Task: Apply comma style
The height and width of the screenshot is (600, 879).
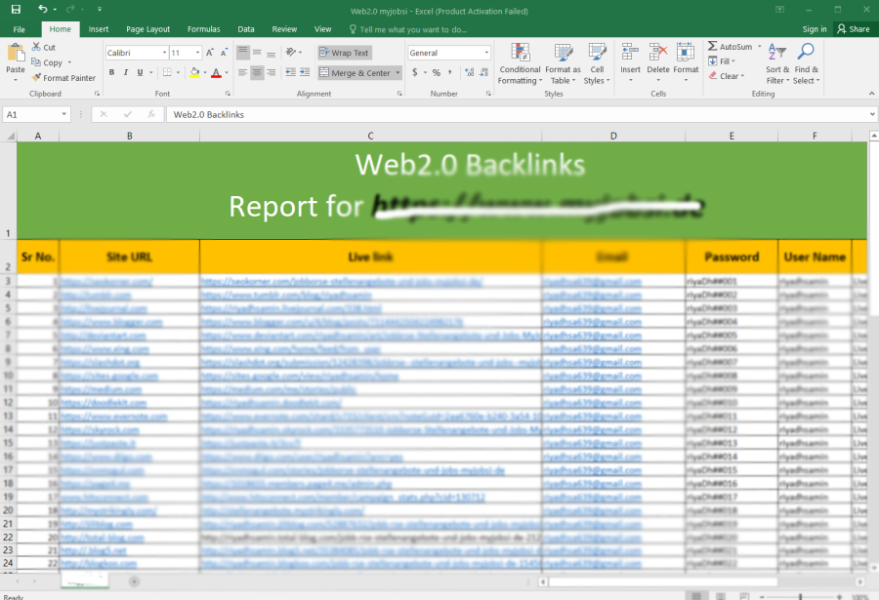Action: 450,72
